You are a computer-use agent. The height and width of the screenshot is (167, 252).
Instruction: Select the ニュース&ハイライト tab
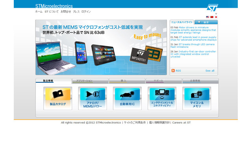coord(182,22)
